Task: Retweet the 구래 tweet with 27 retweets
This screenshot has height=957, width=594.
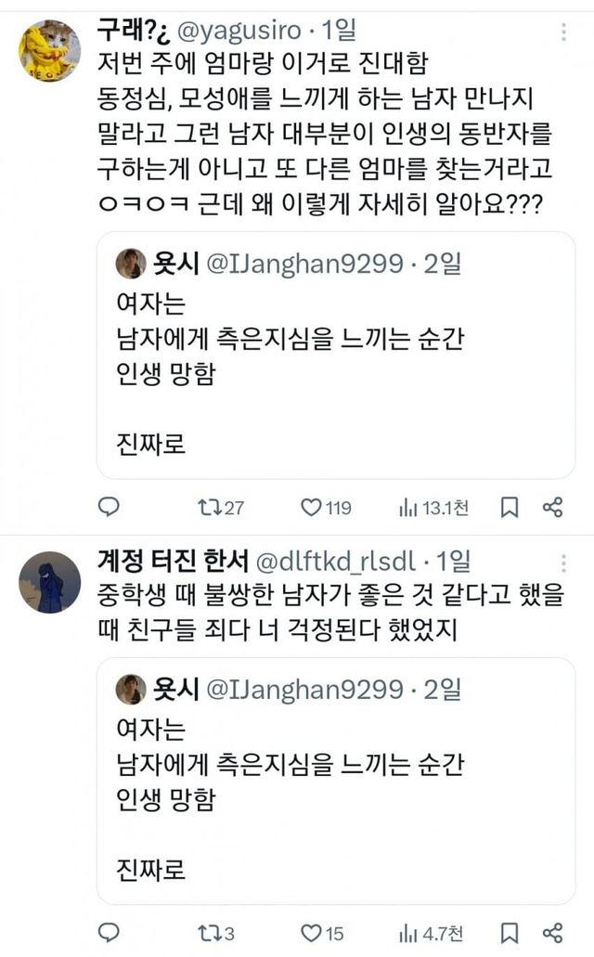Action: click(209, 507)
